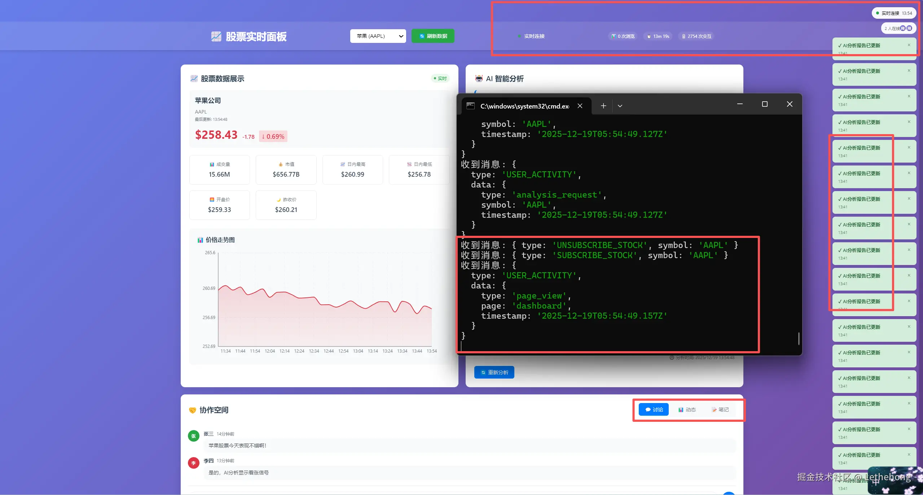The width and height of the screenshot is (923, 495).
Task: Click the 实时 live status badge
Action: [440, 78]
